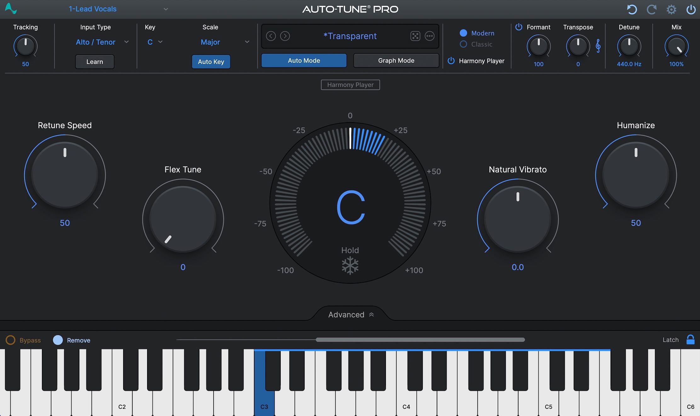700x416 pixels.
Task: Click the keyboard range scrollbar
Action: pyautogui.click(x=420, y=340)
